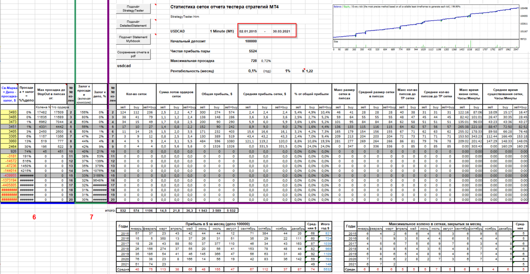This screenshot has width=530, height=274.
Task: Select the Чистая прибыль пары label
Action: [191, 51]
